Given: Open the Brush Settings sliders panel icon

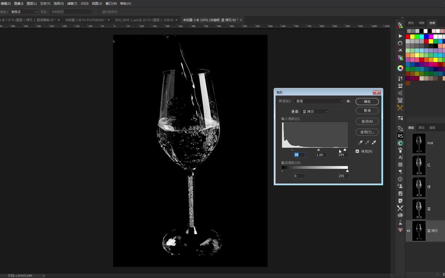Looking at the screenshot, I should (400, 118).
